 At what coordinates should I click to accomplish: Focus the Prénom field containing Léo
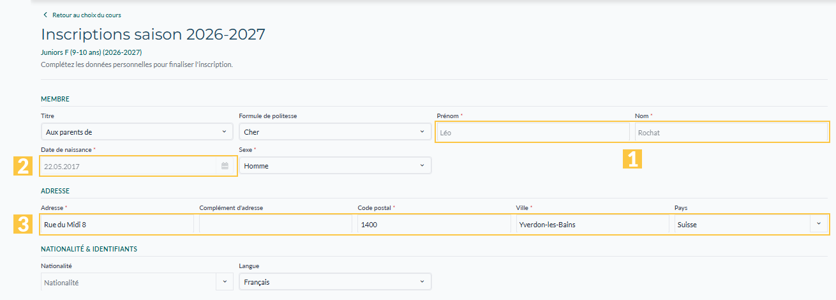coord(533,132)
